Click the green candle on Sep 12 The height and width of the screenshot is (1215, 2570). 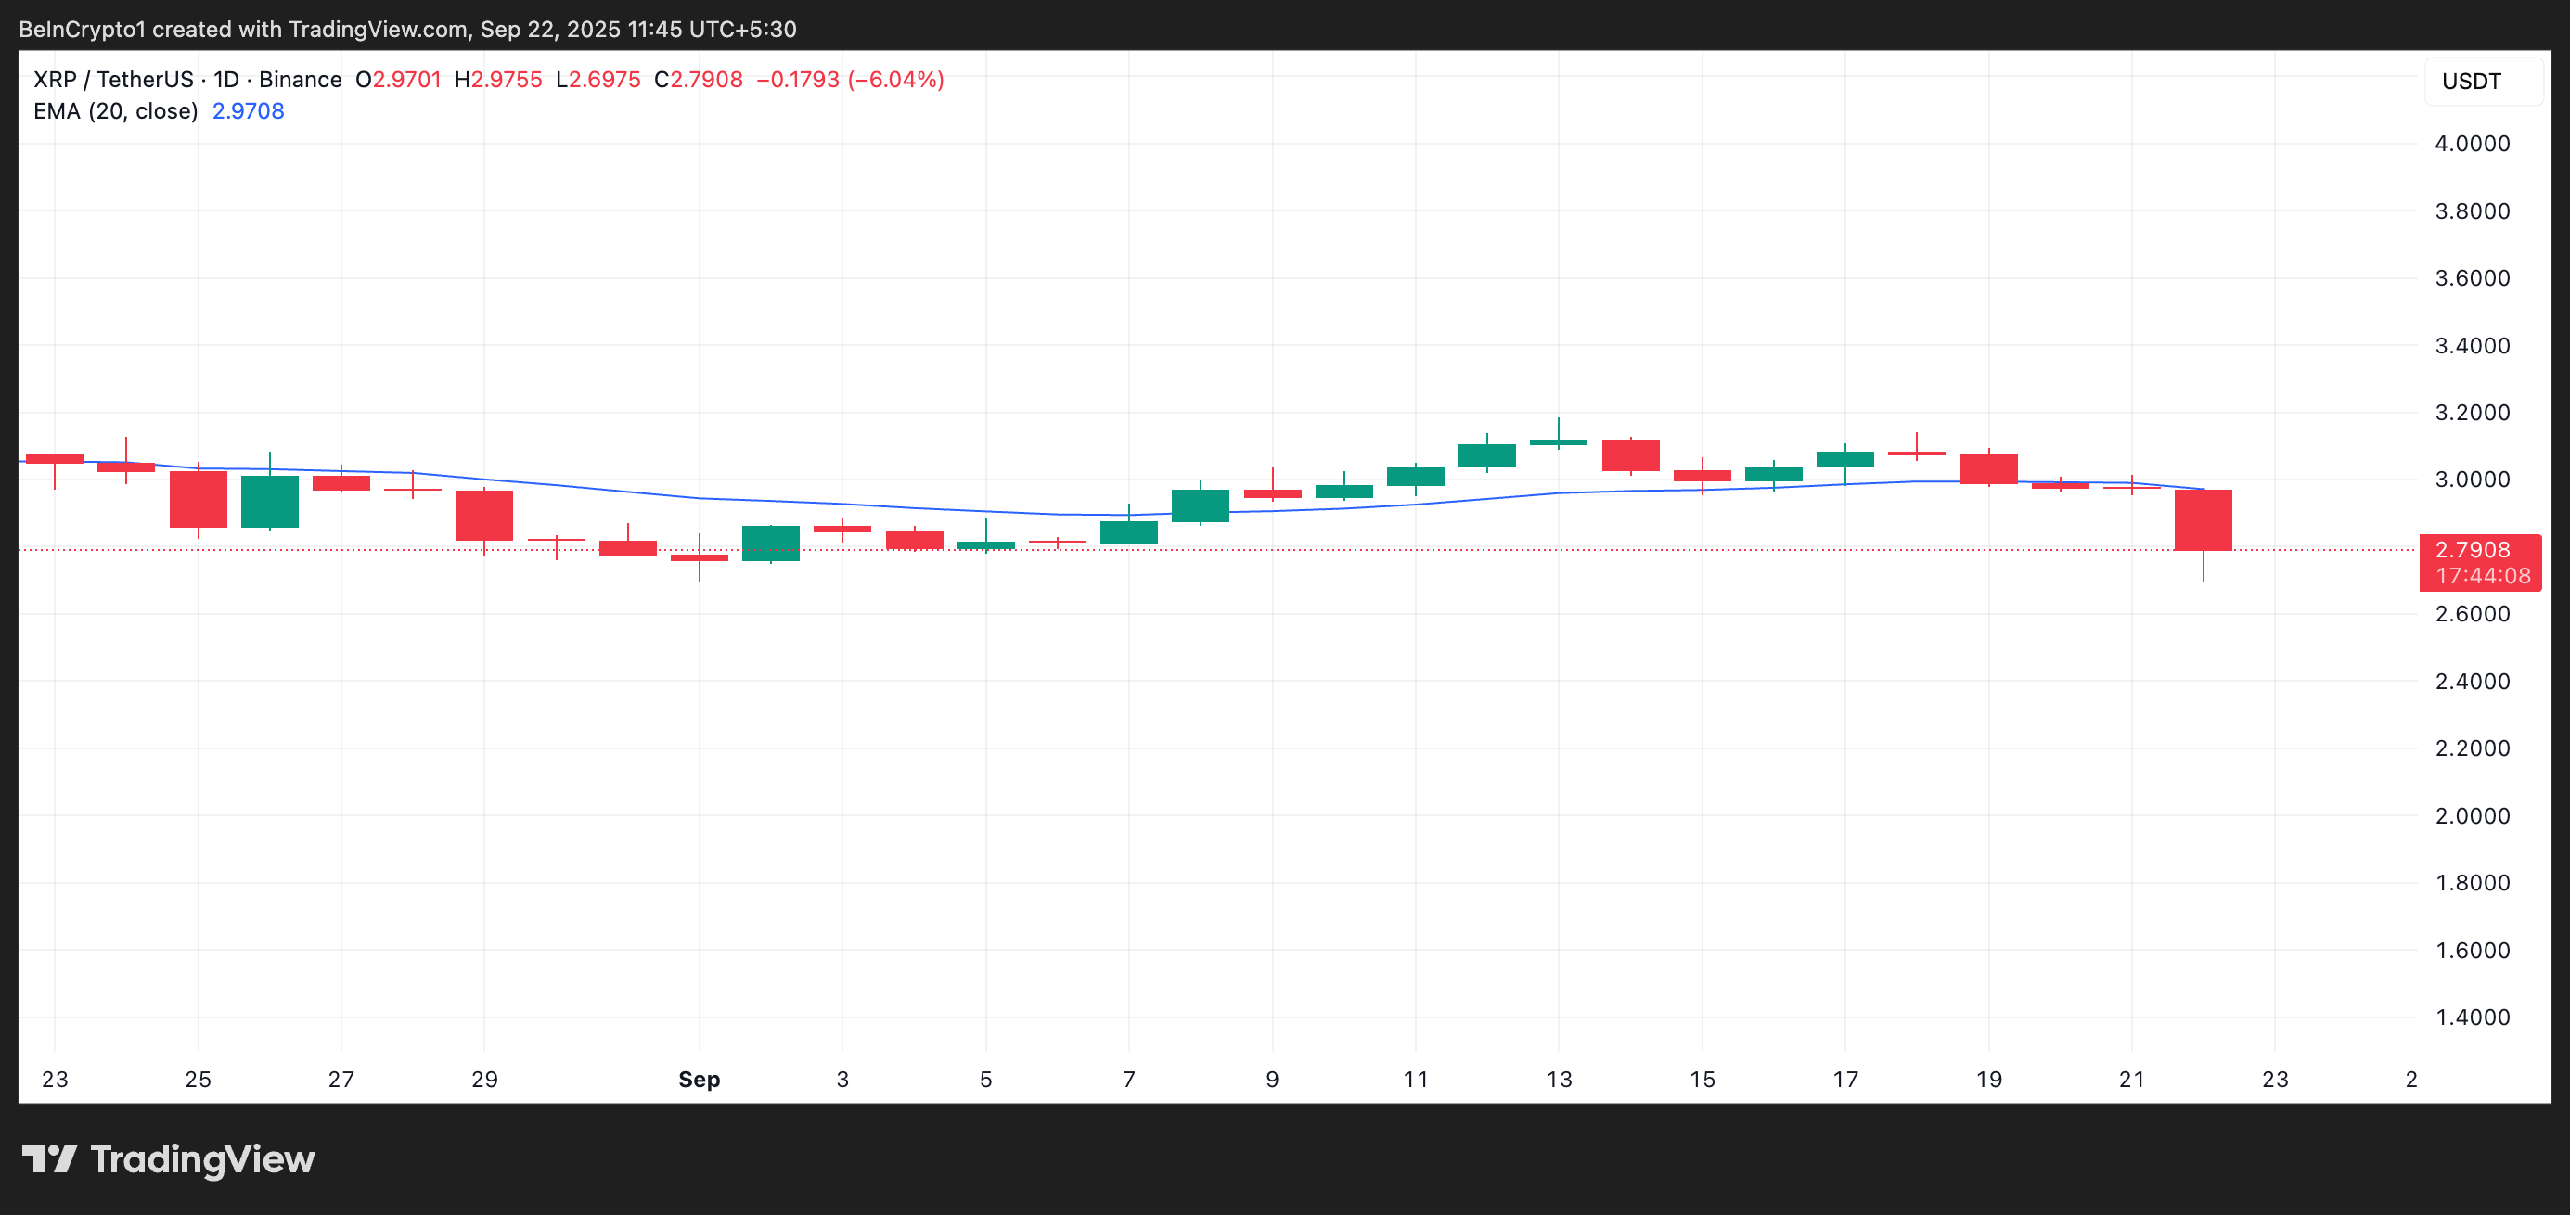click(x=1486, y=454)
